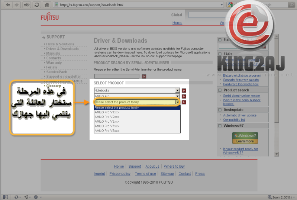Click the Privacy policy footer link
The width and height of the screenshot is (297, 200).
point(120,174)
